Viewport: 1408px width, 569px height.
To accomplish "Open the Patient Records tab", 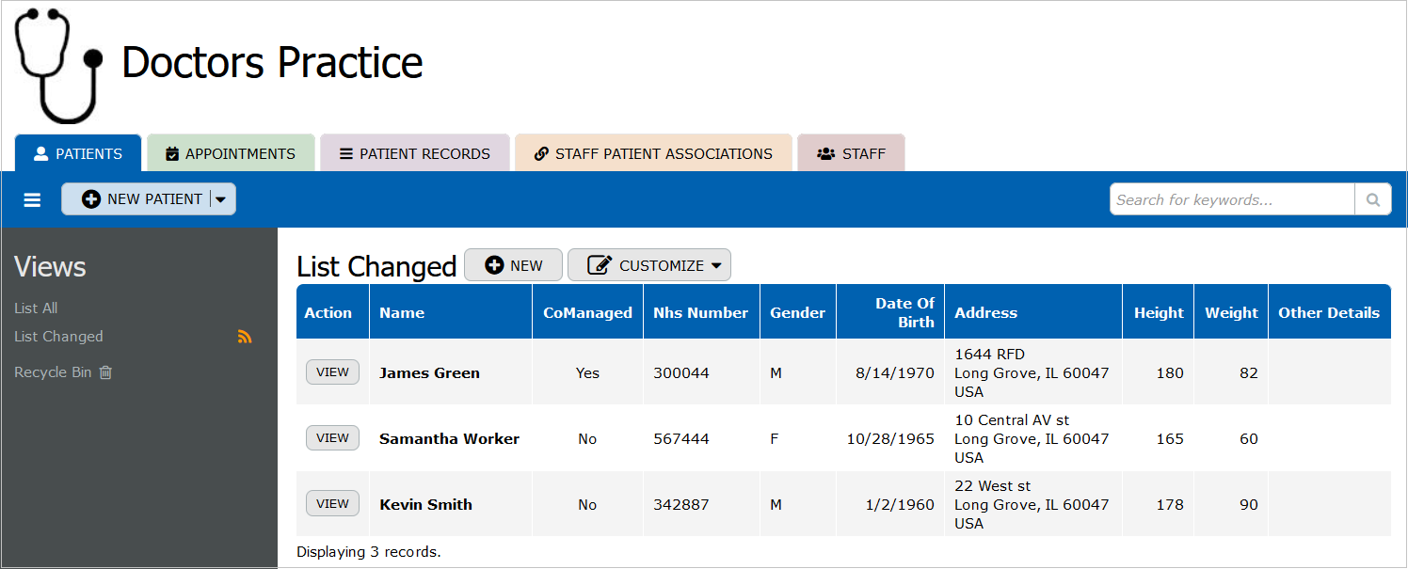I will click(415, 153).
